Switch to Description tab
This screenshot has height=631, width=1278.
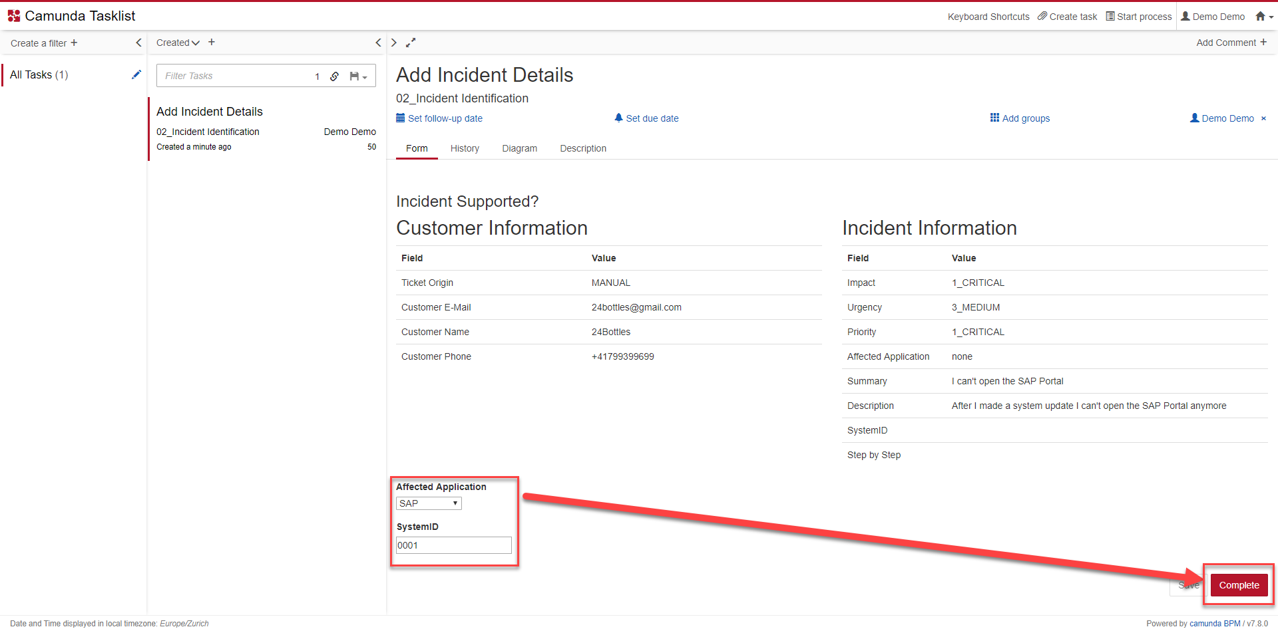583,148
